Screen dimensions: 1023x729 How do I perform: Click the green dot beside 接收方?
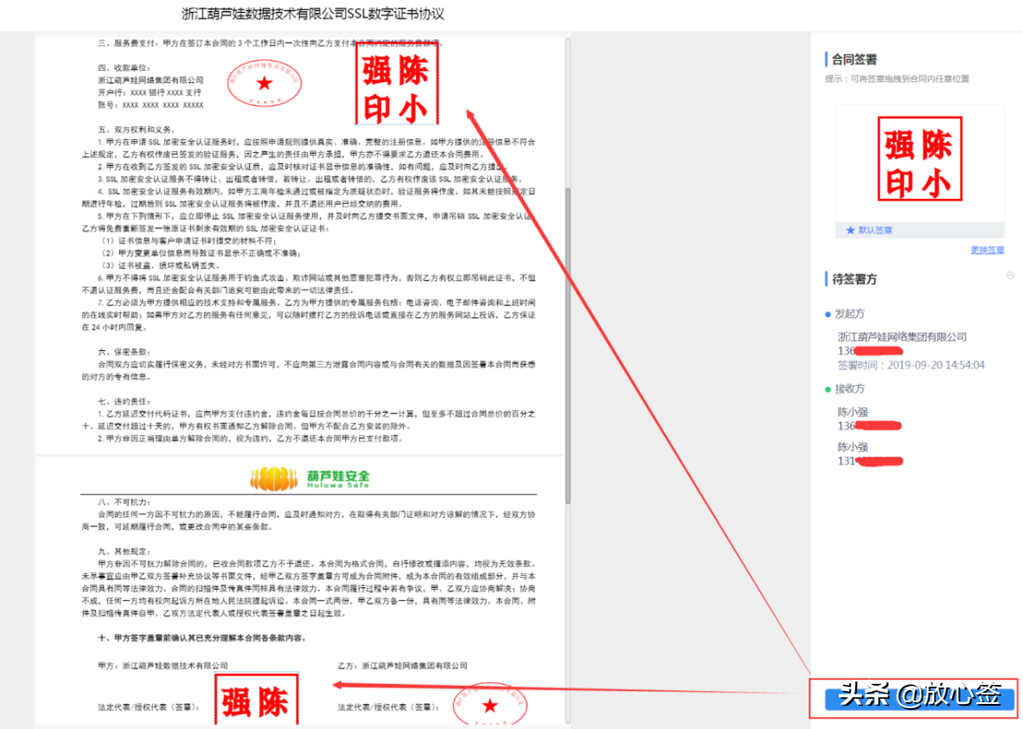tap(827, 389)
